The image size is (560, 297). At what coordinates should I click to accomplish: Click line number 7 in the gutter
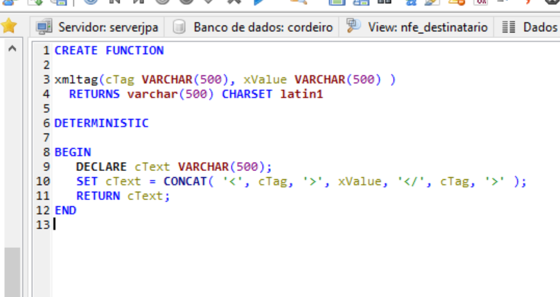(46, 138)
